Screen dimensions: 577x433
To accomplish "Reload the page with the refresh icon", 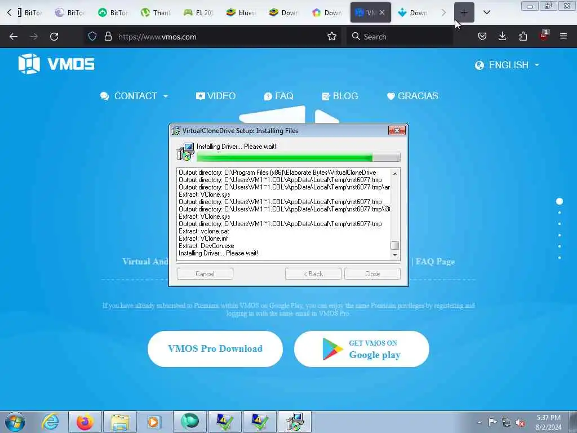I will point(54,37).
